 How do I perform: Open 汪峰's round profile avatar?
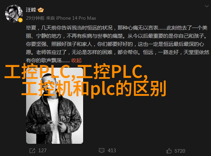14,14
